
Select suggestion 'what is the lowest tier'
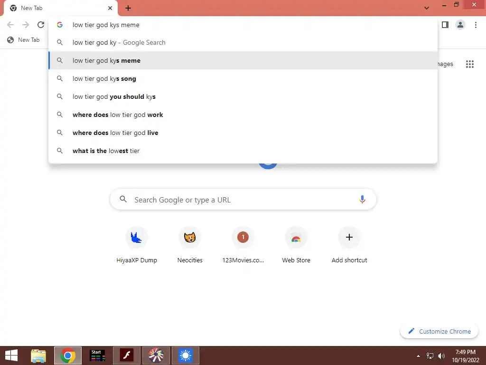[243, 151]
